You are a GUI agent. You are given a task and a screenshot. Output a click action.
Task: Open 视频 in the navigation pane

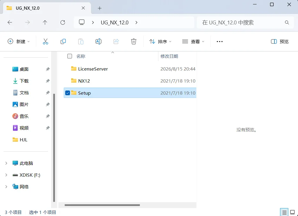pyautogui.click(x=24, y=128)
